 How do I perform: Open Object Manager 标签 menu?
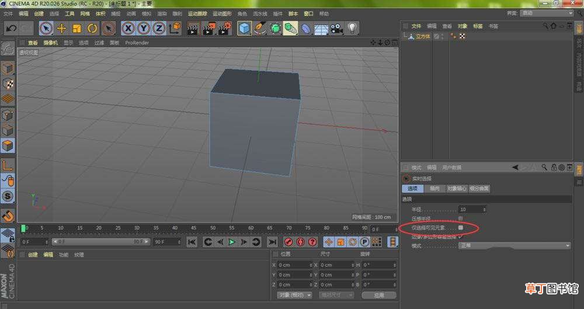(478, 26)
